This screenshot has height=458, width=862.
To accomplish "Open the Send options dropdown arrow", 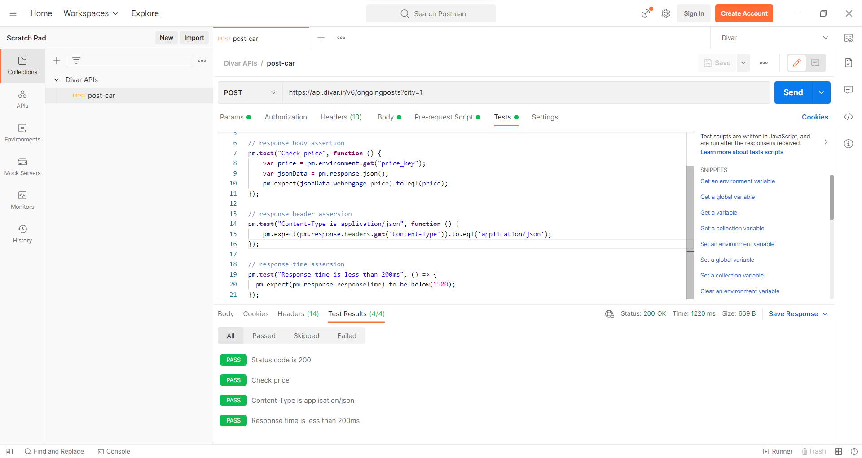I will tap(822, 92).
